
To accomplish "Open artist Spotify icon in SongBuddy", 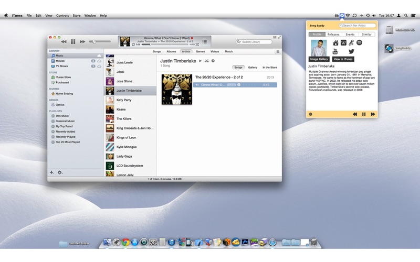I will (359, 42).
